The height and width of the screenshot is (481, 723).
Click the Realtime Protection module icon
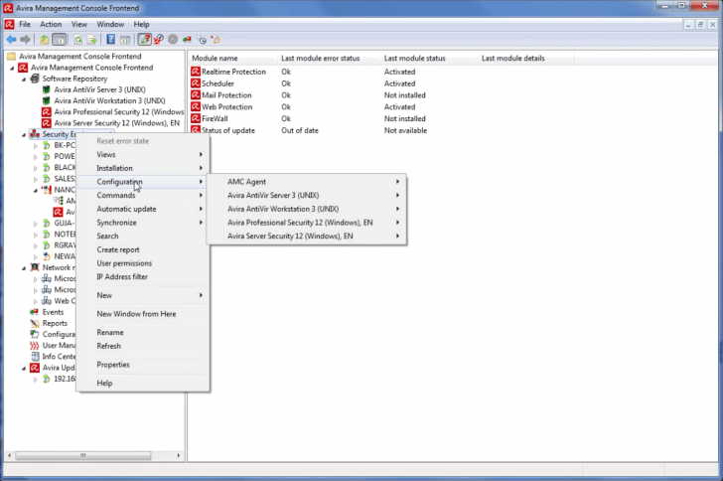(196, 72)
